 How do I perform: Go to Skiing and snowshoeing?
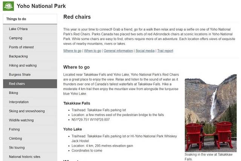click(27, 111)
